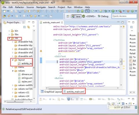
Task: Select activity_main file in layout folder
Action: (25, 63)
